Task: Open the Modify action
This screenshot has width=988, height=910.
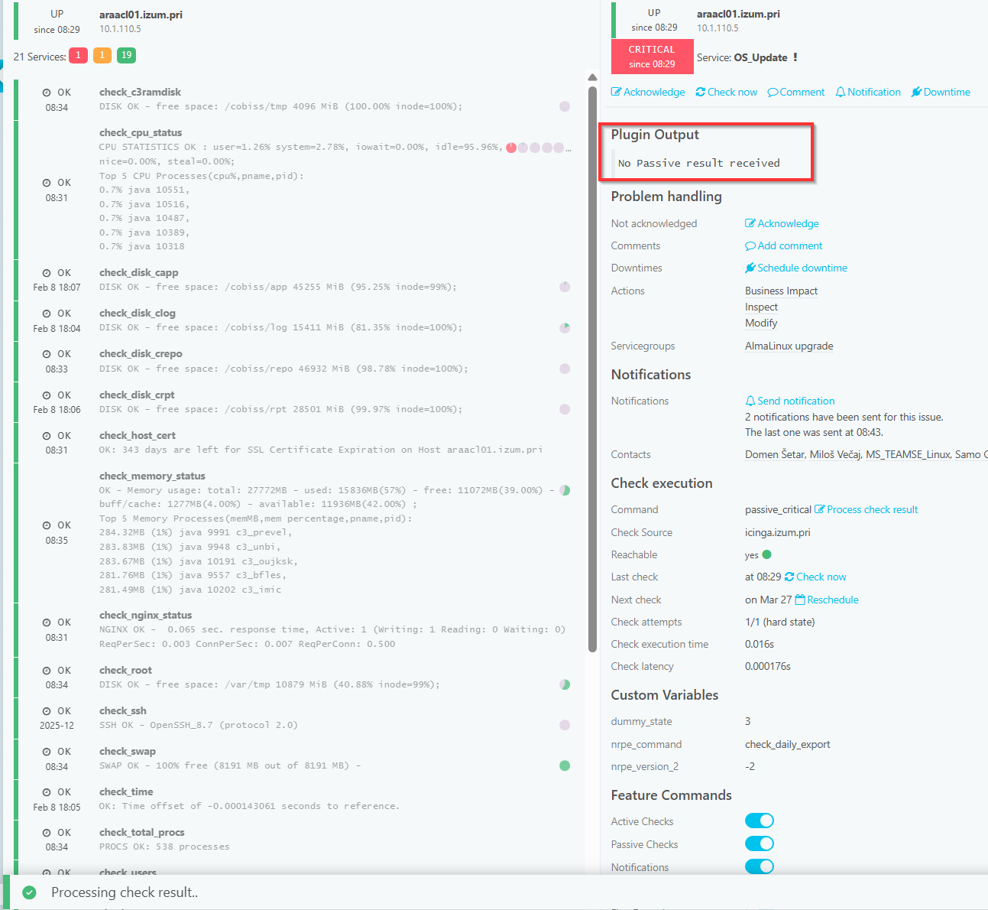Action: 761,323
